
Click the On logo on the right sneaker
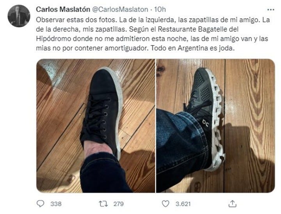(x=205, y=123)
